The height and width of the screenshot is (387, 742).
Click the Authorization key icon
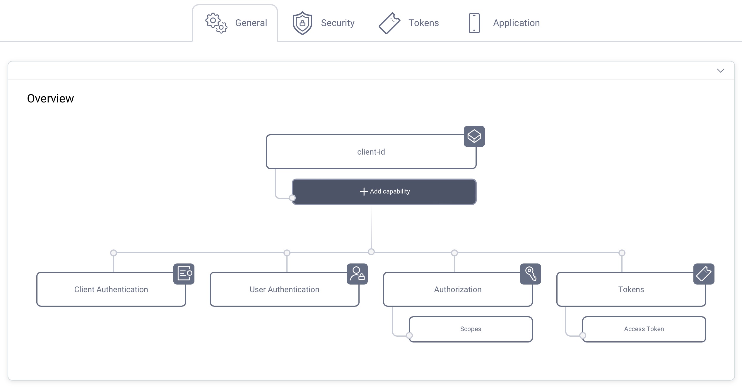531,274
